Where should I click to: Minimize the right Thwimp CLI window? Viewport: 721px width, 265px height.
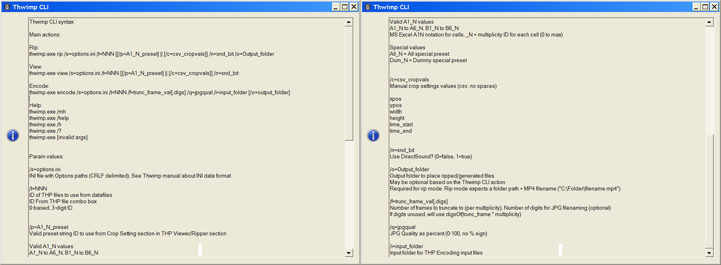point(696,7)
